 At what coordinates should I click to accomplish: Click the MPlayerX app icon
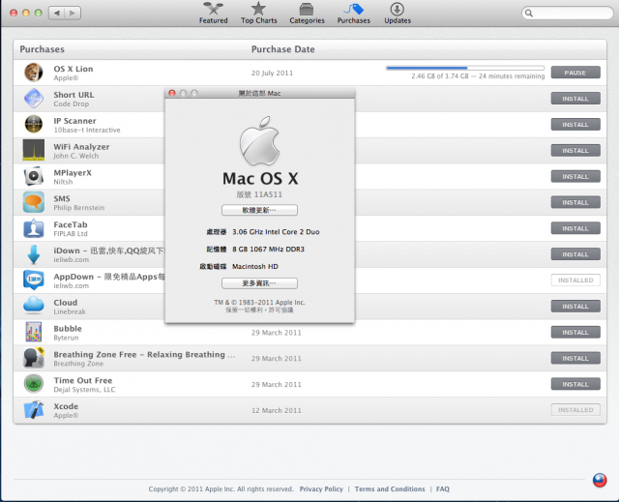pyautogui.click(x=34, y=176)
